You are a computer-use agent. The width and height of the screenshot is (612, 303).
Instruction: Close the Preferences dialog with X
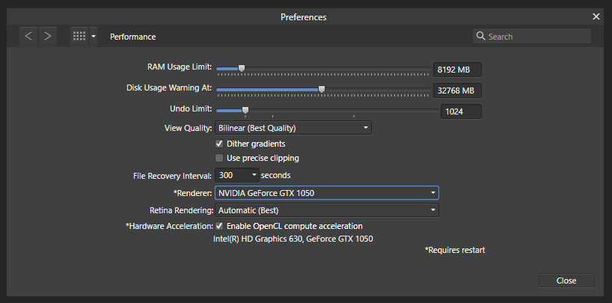point(596,16)
